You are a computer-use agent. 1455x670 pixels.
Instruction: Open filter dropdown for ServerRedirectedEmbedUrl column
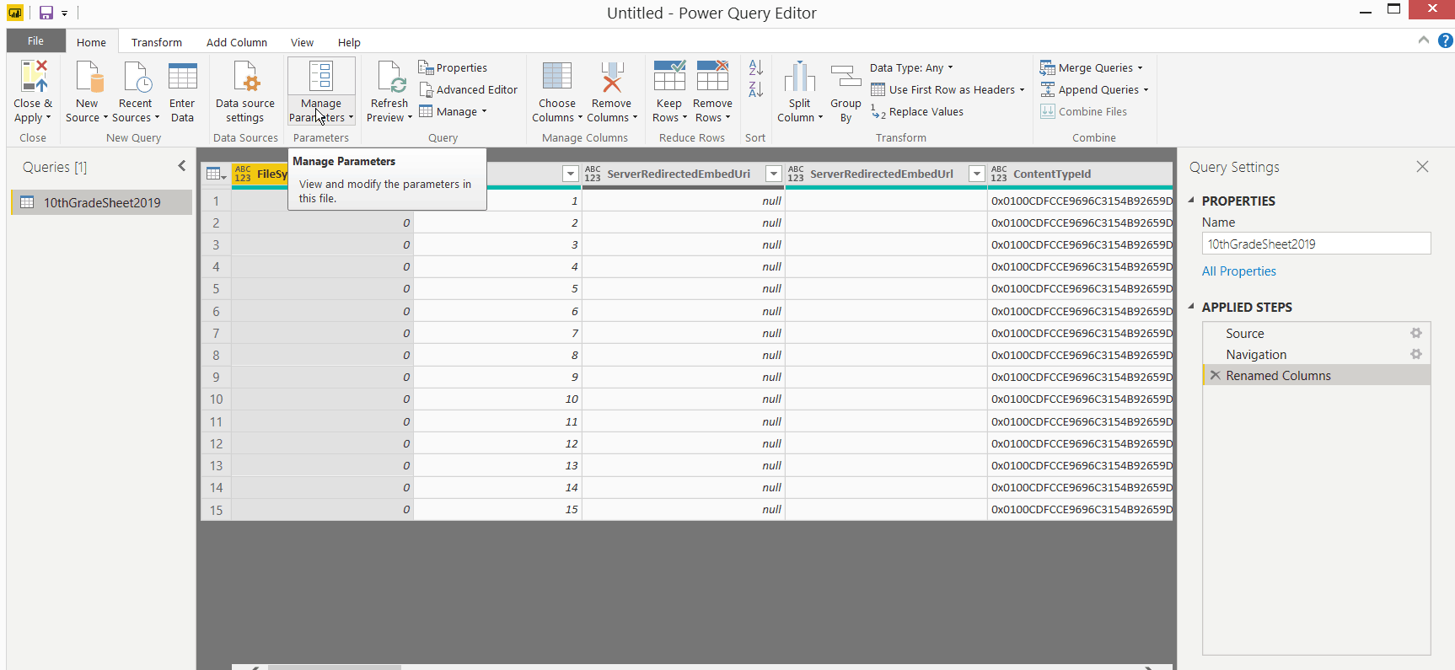pyautogui.click(x=976, y=174)
